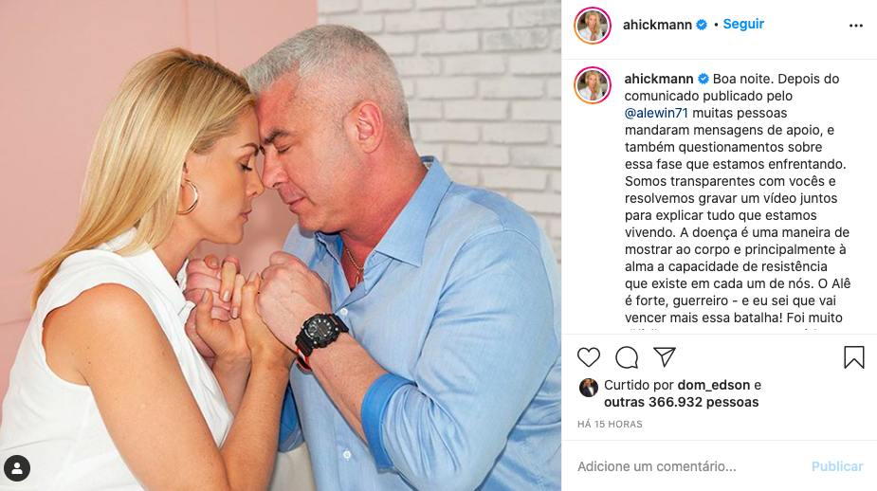Click the couple photo in the post
This screenshot has width=877, height=491.
[x=281, y=245]
